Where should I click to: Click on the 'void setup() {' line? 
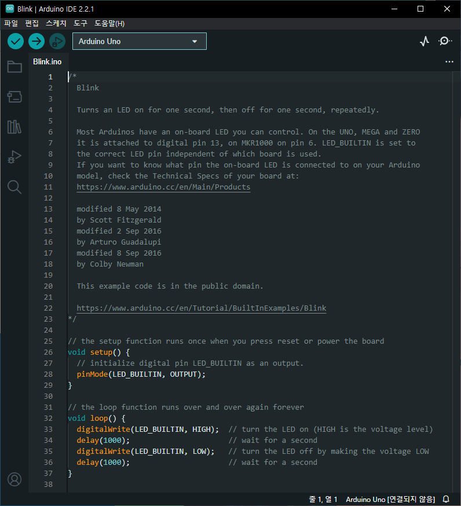(98, 352)
